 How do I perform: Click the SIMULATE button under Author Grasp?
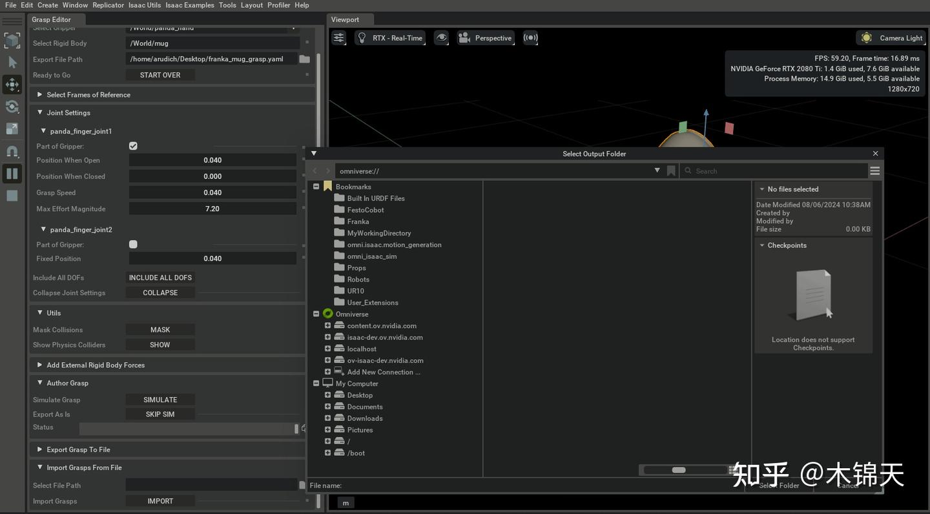point(160,399)
